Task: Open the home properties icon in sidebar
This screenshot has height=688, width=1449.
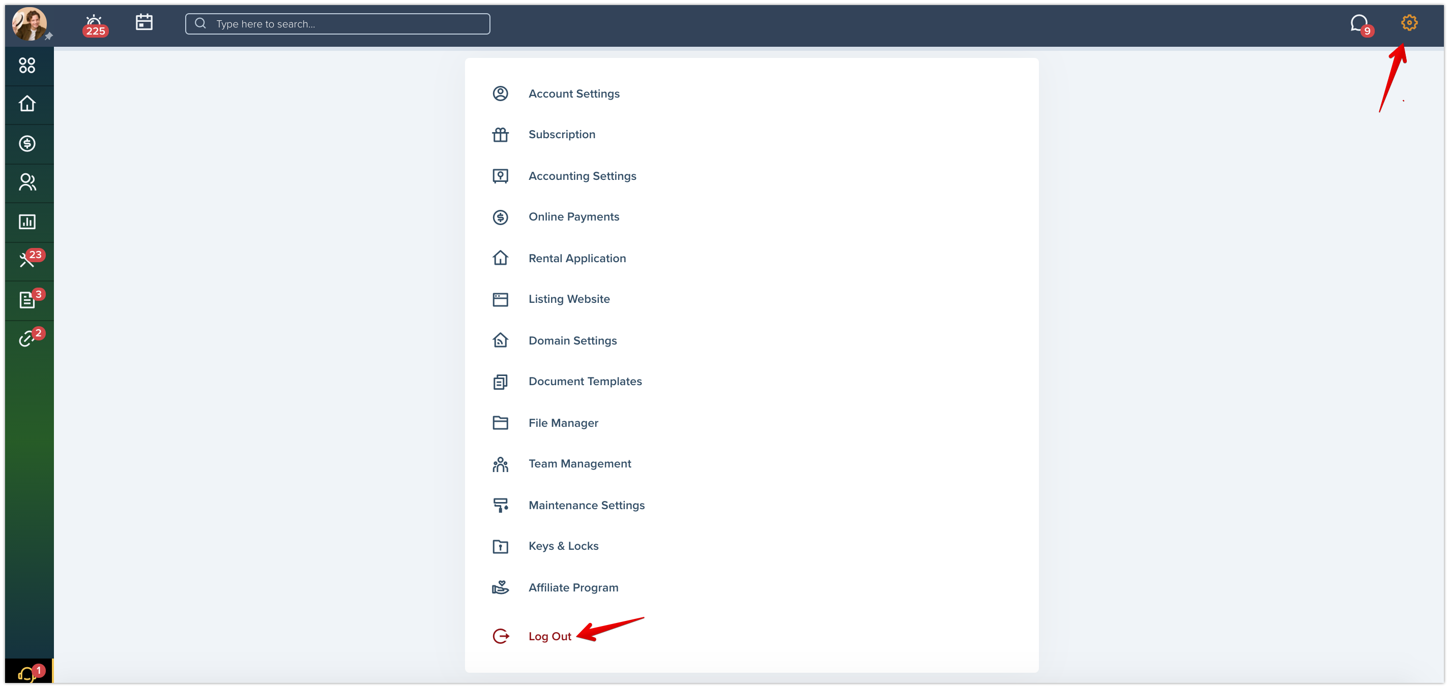Action: coord(27,104)
